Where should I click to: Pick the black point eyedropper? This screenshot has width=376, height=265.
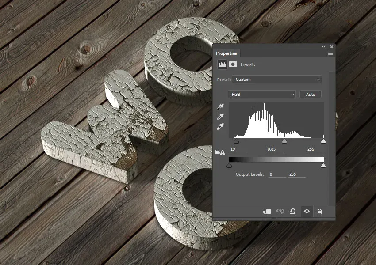click(220, 107)
